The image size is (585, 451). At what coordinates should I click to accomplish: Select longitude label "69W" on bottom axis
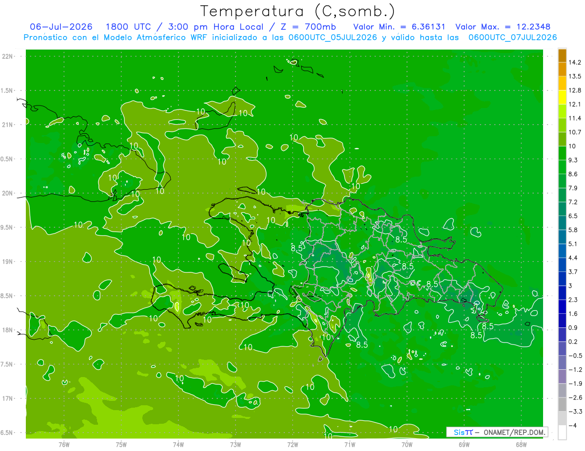pyautogui.click(x=464, y=444)
